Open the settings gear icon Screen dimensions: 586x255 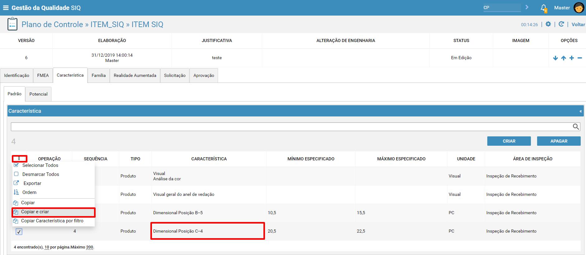coord(548,24)
